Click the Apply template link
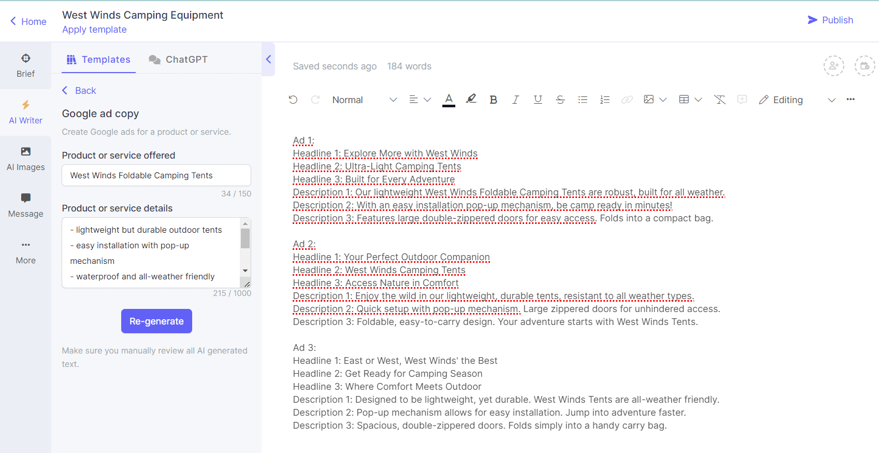The image size is (879, 453). click(94, 30)
